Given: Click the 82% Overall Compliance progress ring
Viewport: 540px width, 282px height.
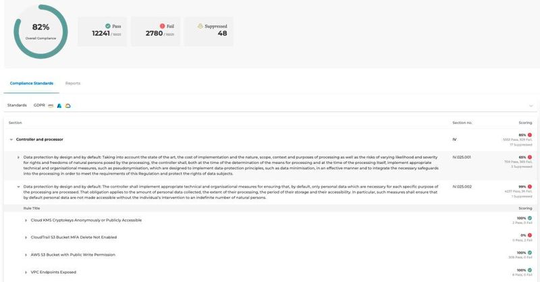Looking at the screenshot, I should click(x=40, y=32).
